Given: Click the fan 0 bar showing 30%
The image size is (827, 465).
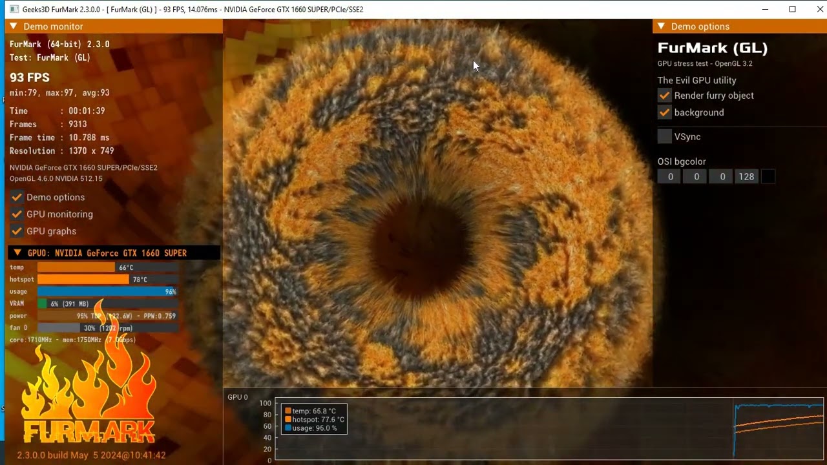Looking at the screenshot, I should coord(108,328).
